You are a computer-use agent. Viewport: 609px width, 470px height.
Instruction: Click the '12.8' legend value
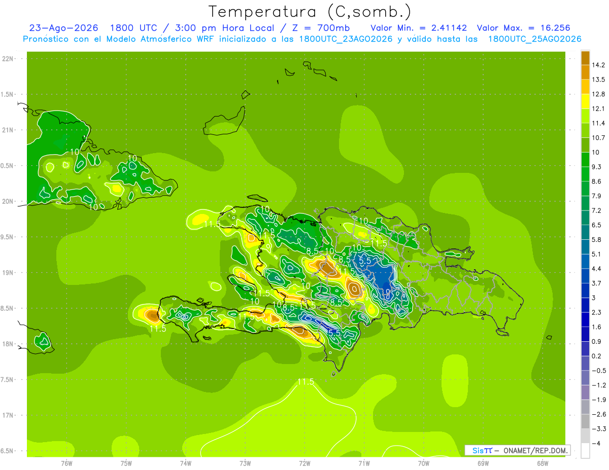(599, 94)
